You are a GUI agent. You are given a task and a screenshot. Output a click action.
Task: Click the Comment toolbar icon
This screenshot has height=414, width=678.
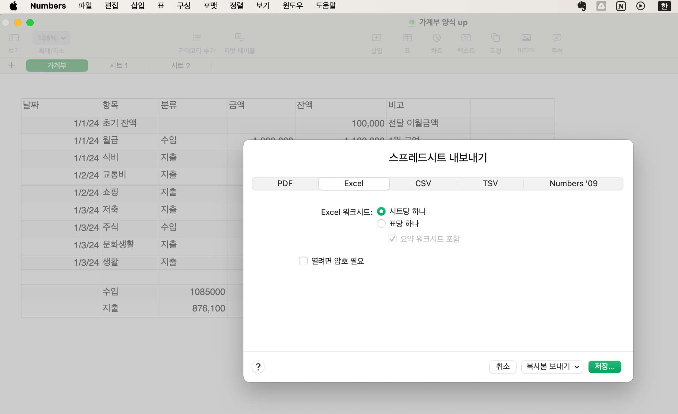[557, 38]
